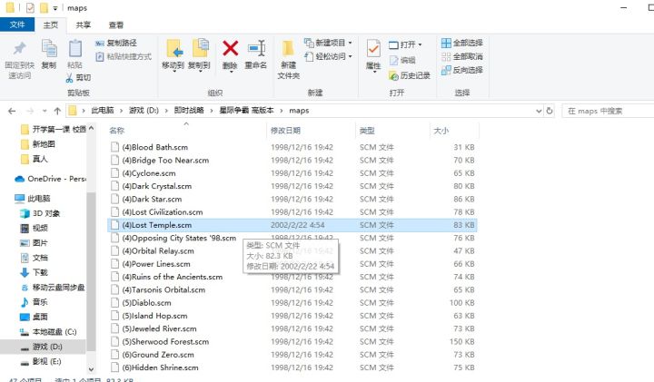This screenshot has width=654, height=382.
Task: Click the Up directory arrow
Action: (x=57, y=111)
